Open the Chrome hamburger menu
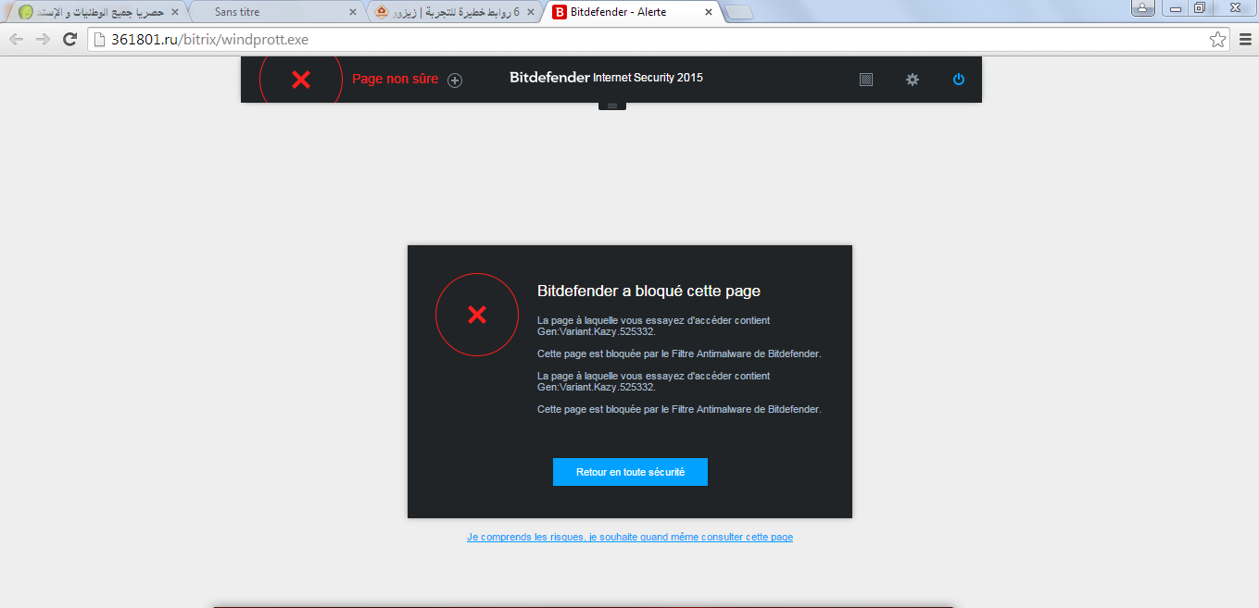Viewport: 1259px width, 608px height. coord(1245,40)
